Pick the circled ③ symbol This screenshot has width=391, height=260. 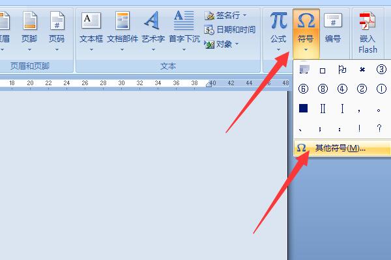point(381,70)
